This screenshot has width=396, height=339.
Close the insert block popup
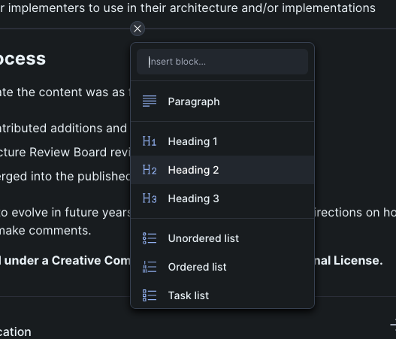[138, 29]
